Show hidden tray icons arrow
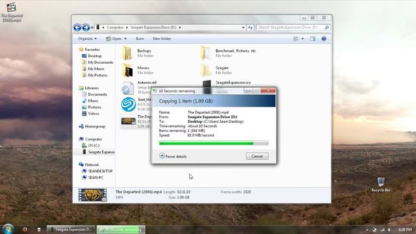Image resolution: width=416 pixels, height=234 pixels. pos(367,229)
